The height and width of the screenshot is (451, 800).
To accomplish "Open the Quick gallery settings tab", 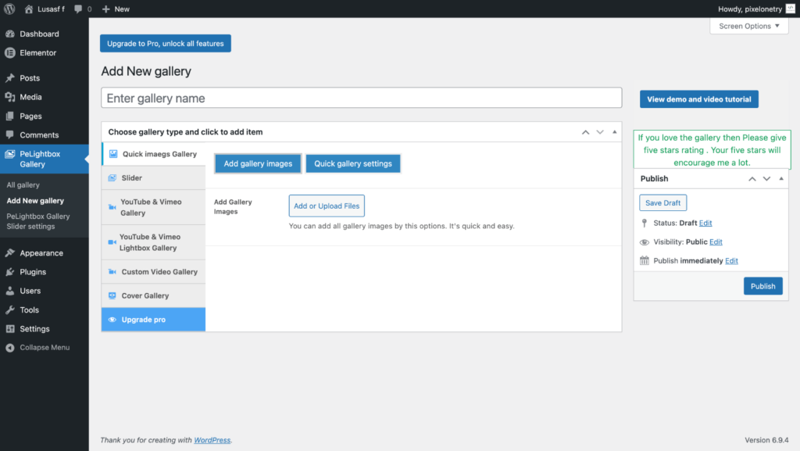I will pos(352,163).
